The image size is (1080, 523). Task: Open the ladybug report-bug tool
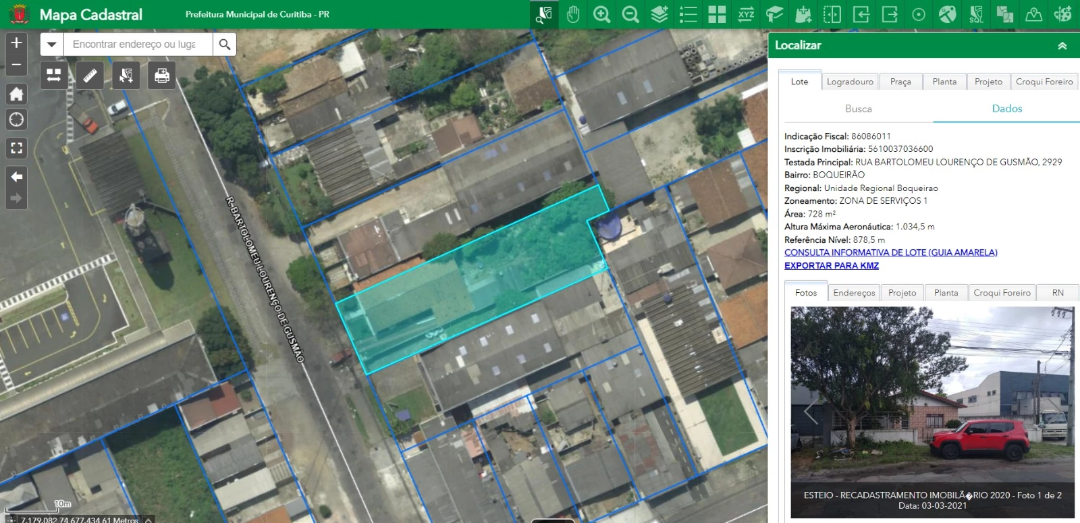pos(1063,14)
